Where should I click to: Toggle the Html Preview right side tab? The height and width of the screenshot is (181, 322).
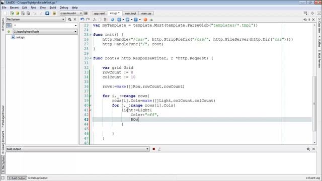pyautogui.click(x=319, y=59)
